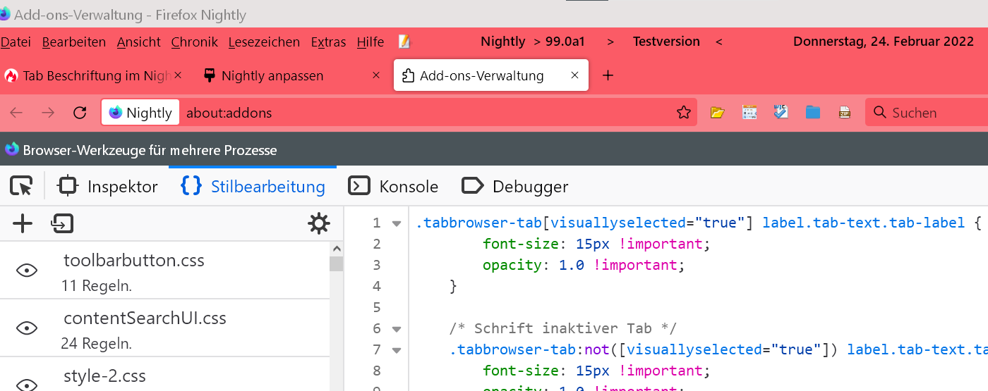Toggle visibility of toolbarbutton.css stylesheet
This screenshot has height=391, width=988.
[27, 271]
